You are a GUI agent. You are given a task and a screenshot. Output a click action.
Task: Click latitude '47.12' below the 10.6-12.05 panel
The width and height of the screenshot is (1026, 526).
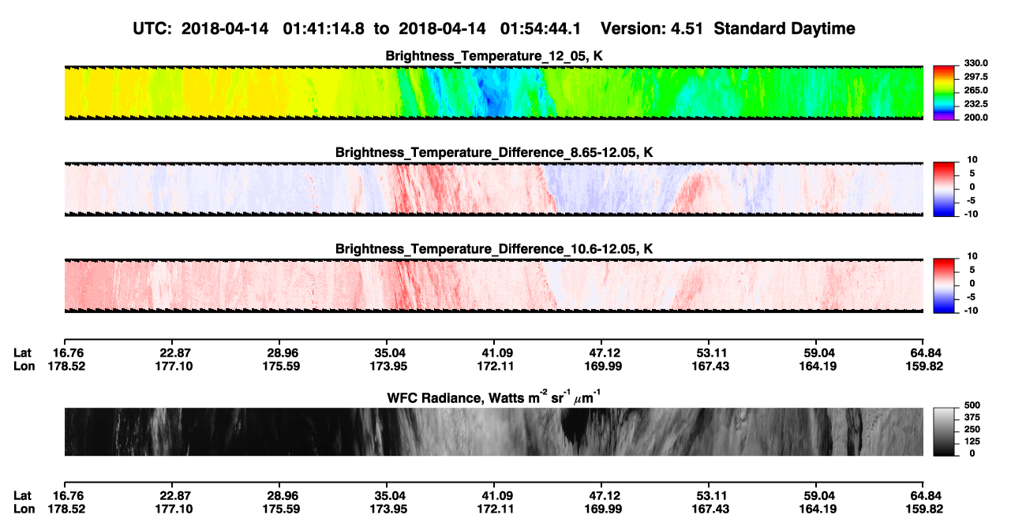pos(601,353)
